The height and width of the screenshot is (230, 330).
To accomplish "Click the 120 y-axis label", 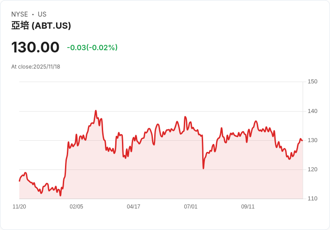I will [313, 169].
